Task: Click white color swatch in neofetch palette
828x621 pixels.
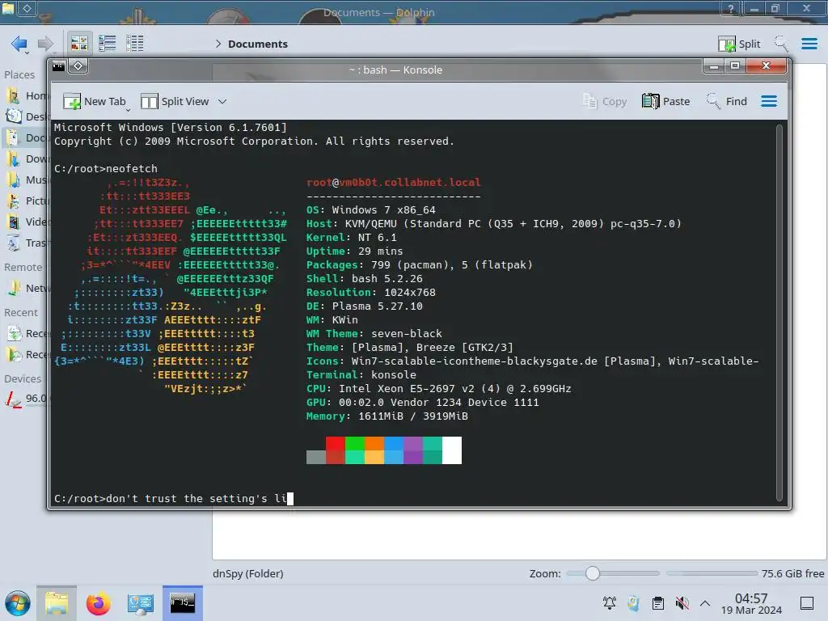Action: (x=452, y=450)
